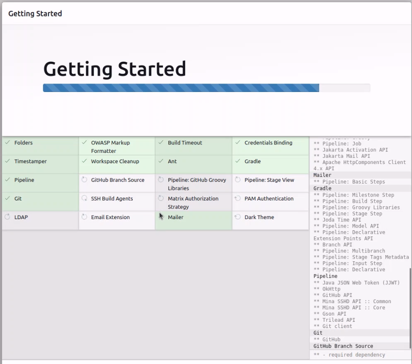Screen dimensions: 412x364
Task: Select the Credentials Binding plugin label
Action: coord(268,143)
